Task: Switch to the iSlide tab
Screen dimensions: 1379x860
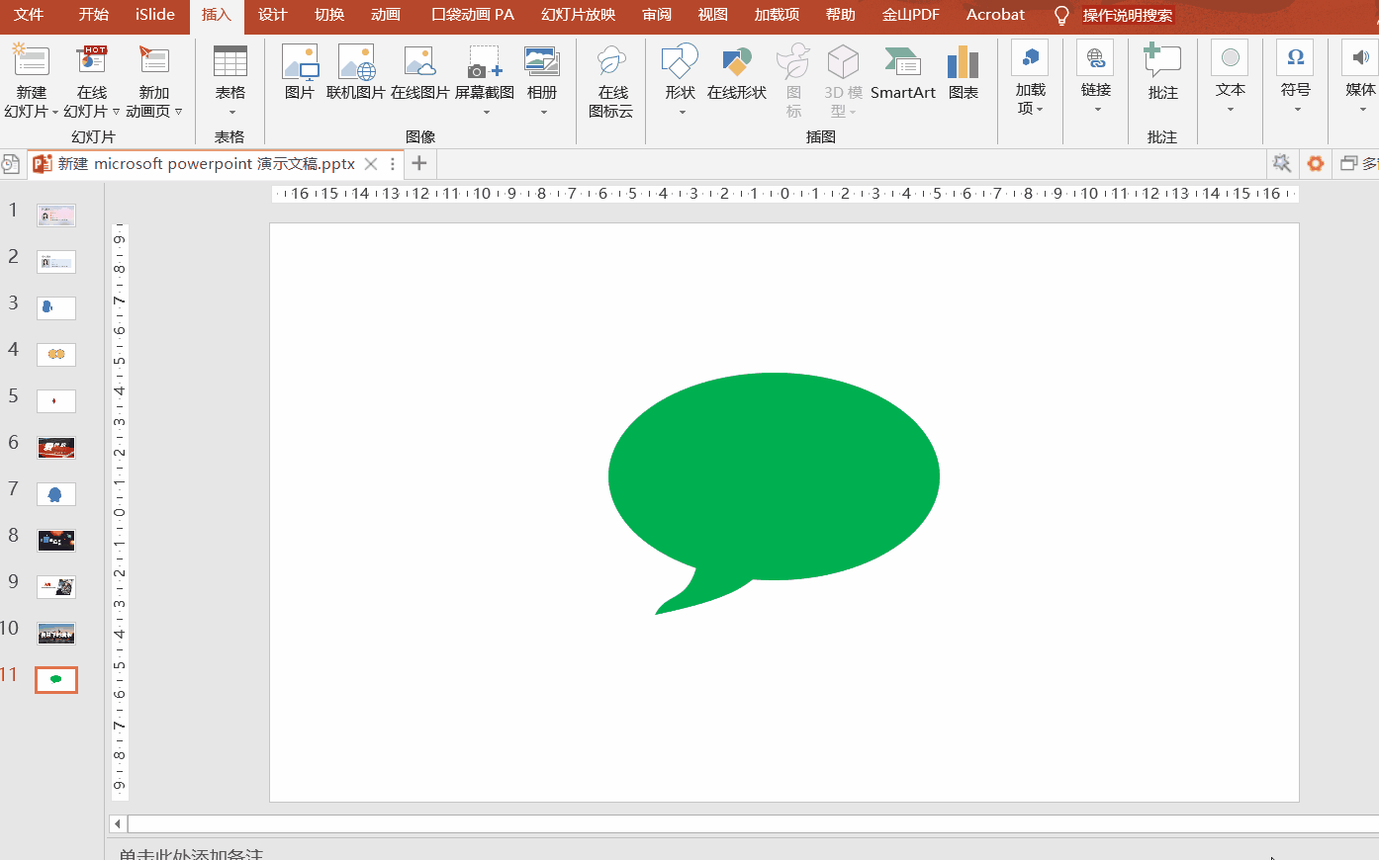Action: (x=155, y=15)
